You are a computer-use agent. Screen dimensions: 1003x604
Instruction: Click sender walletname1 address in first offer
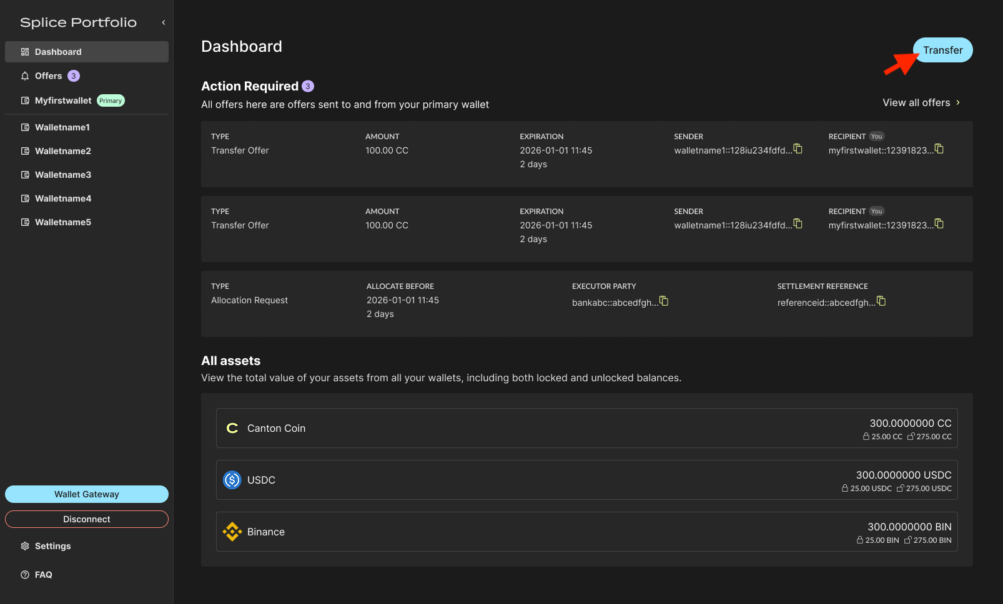tap(733, 150)
